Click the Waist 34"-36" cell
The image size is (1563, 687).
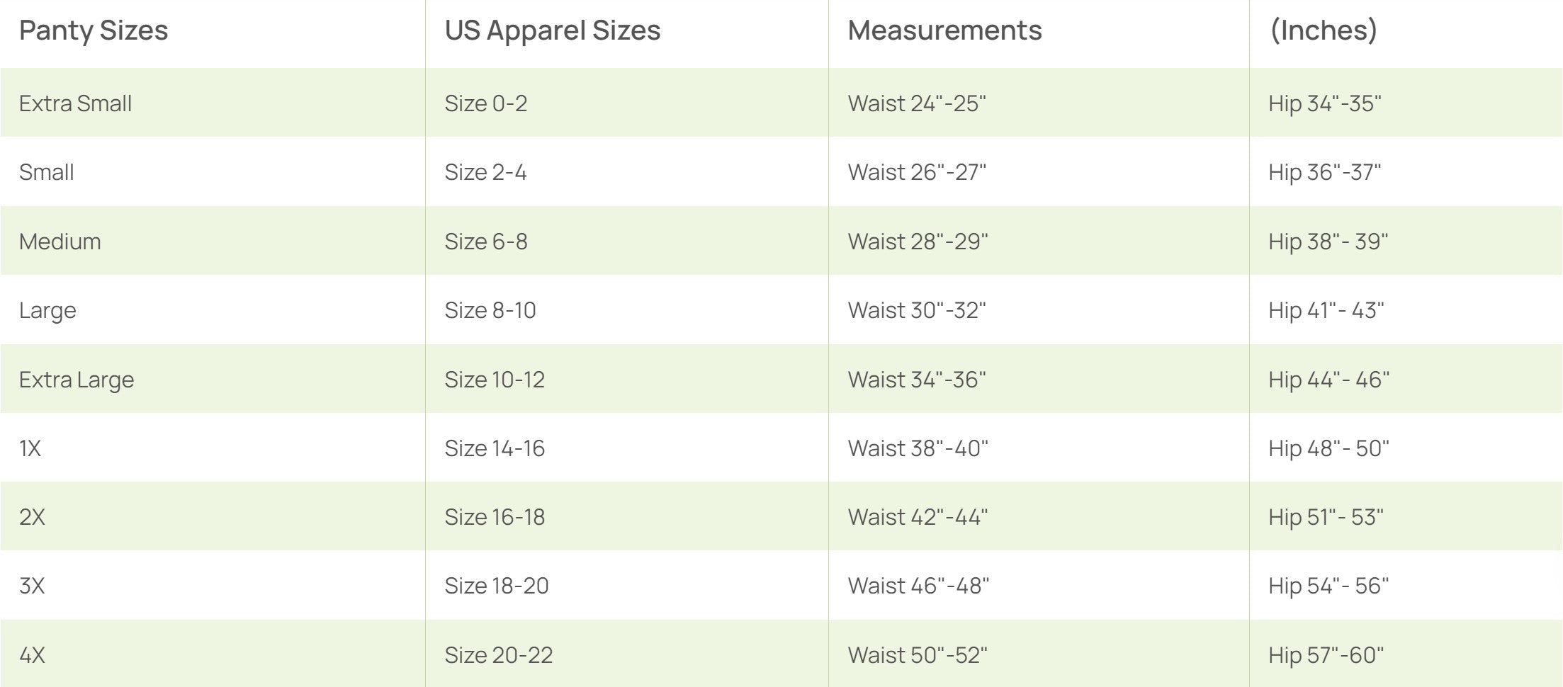[917, 380]
